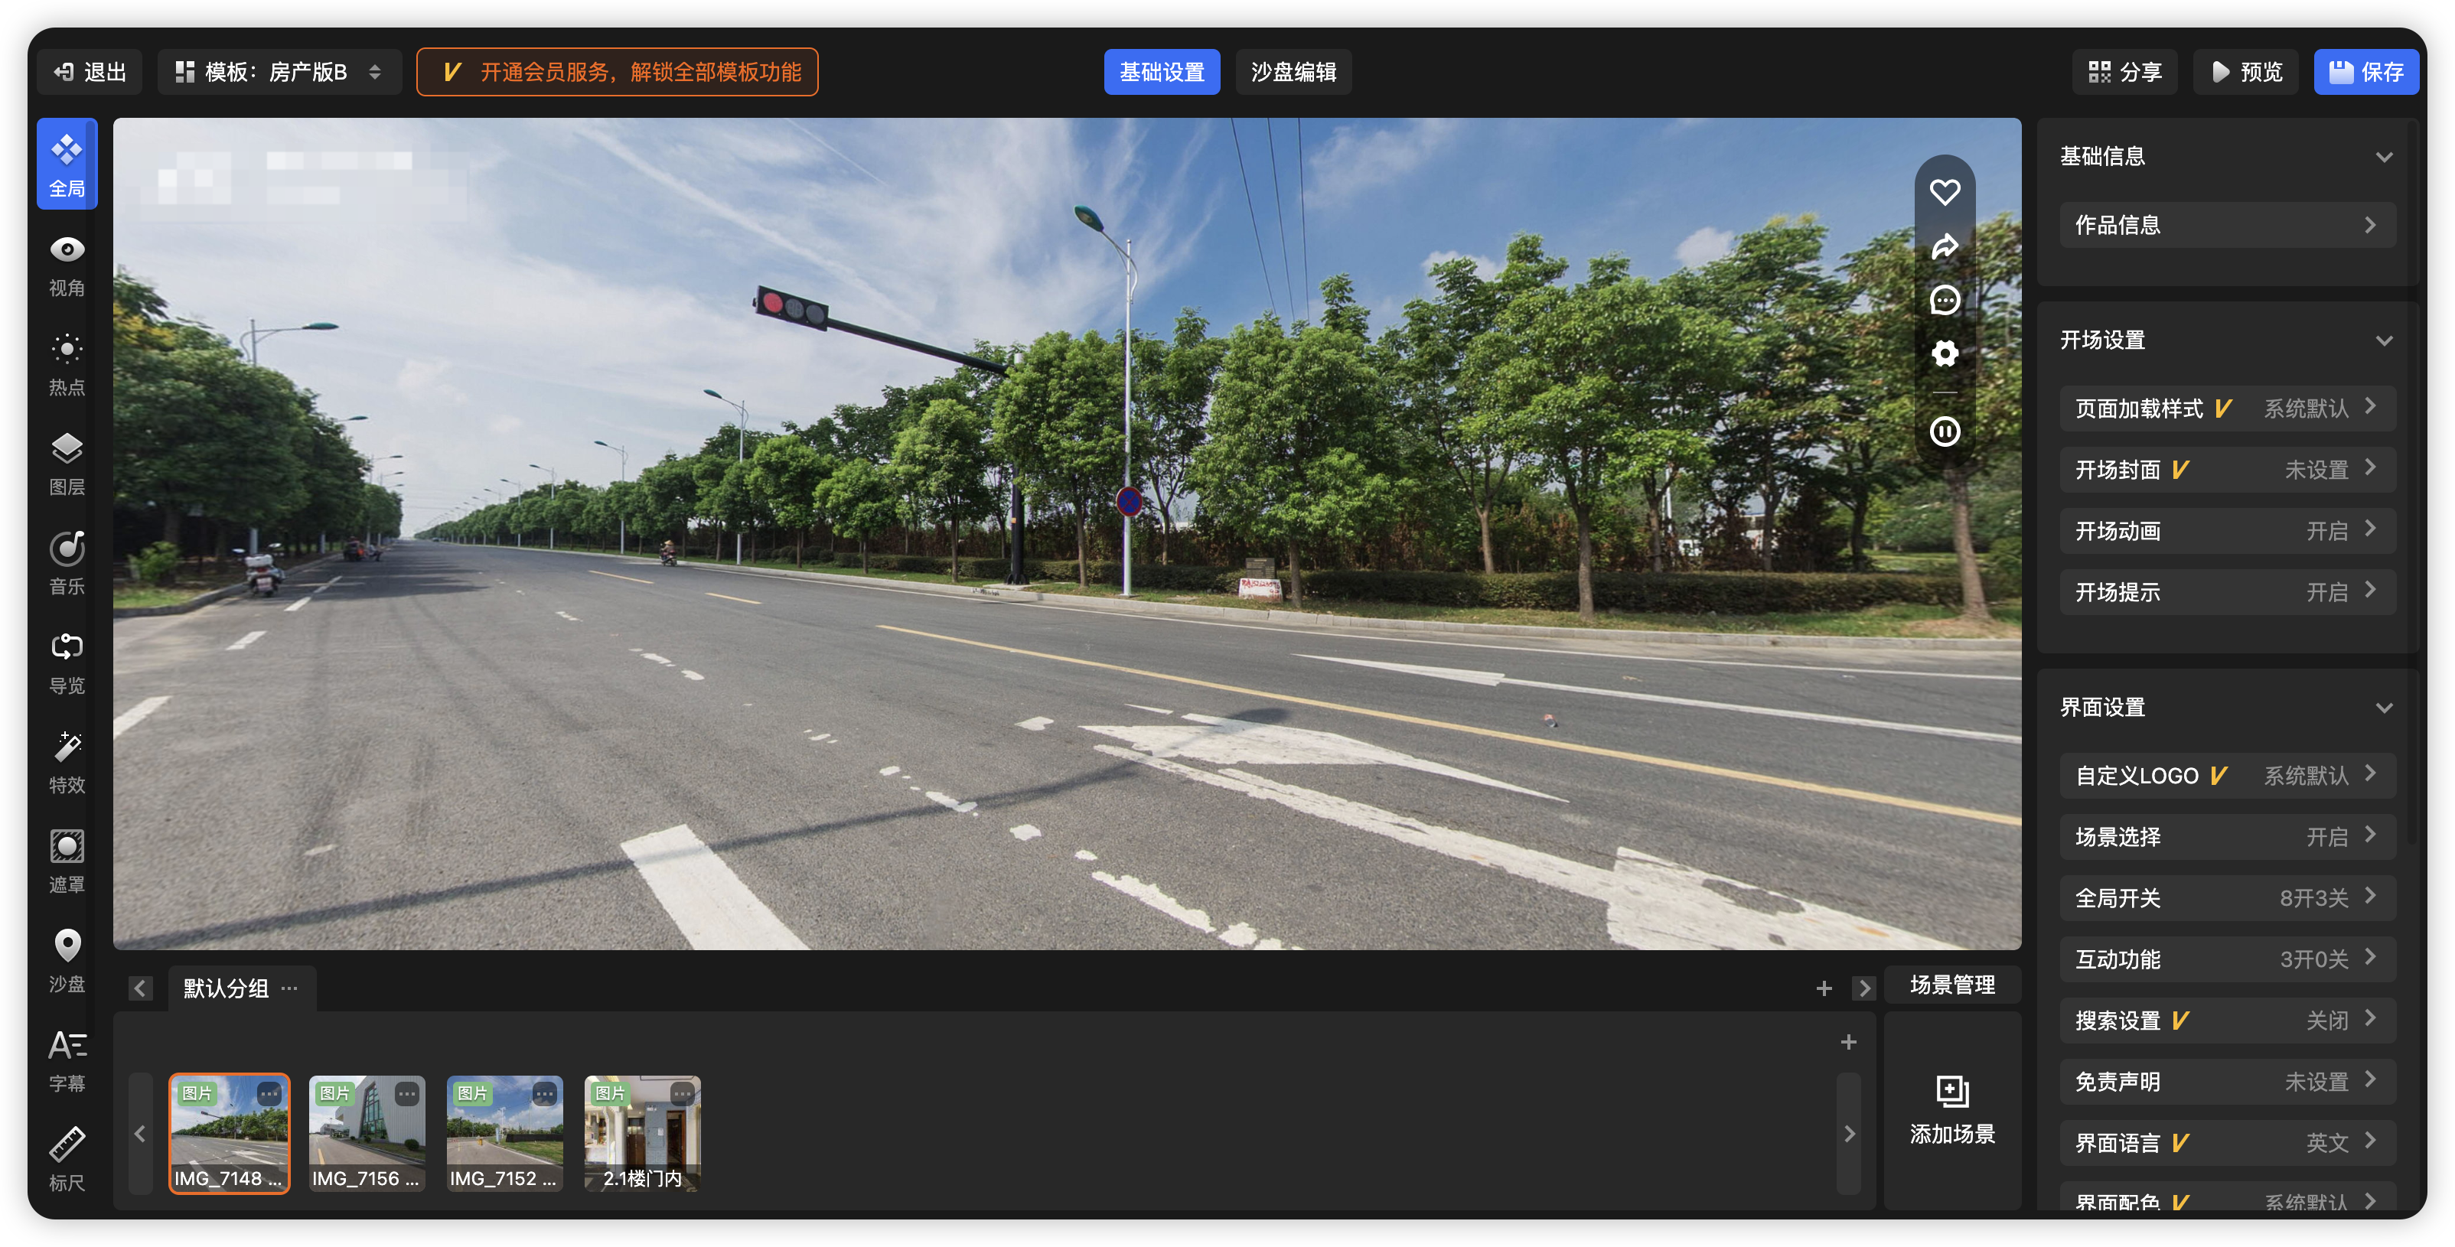
Task: Open the 音乐 (music) panel
Action: [67, 562]
